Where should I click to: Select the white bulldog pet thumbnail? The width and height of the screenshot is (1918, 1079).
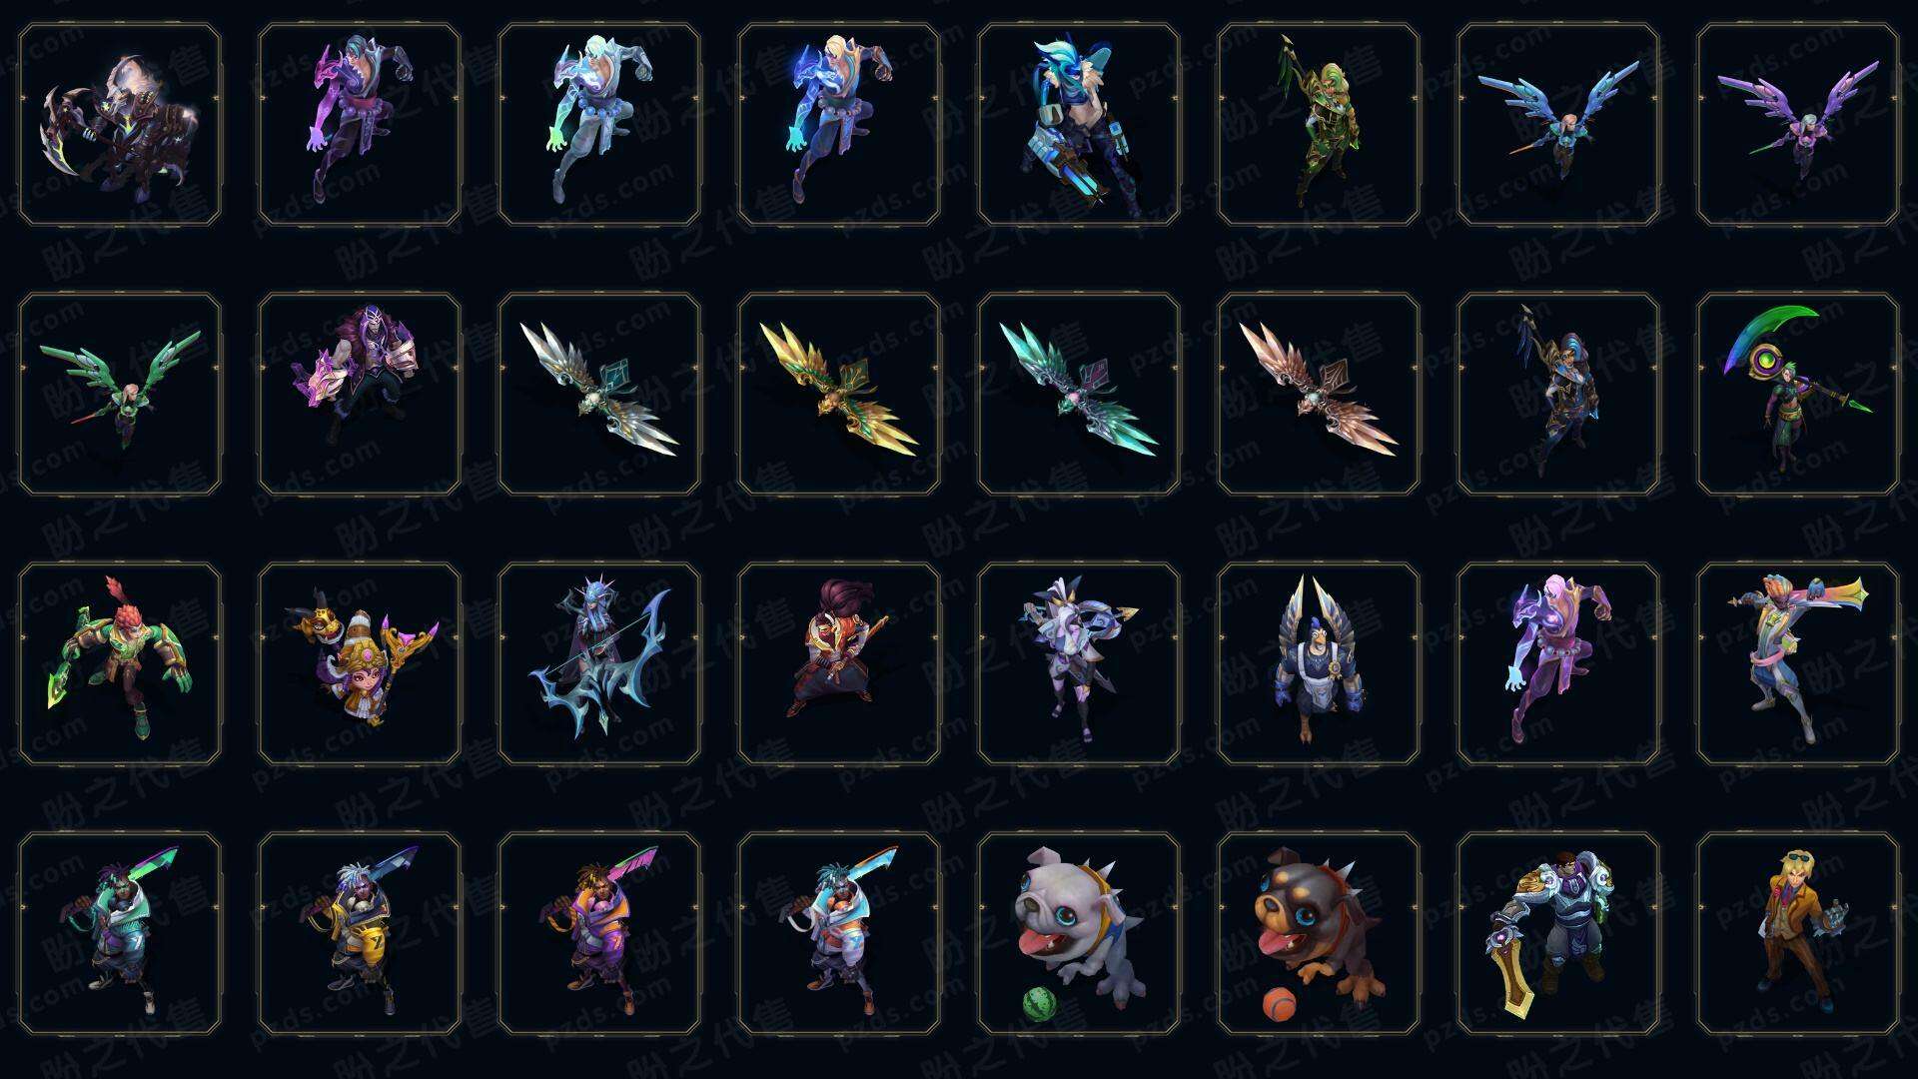pos(1079,933)
